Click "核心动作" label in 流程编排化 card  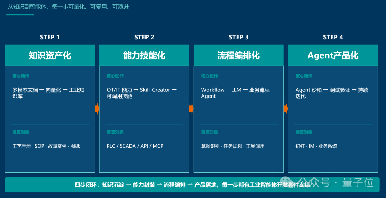(209, 76)
